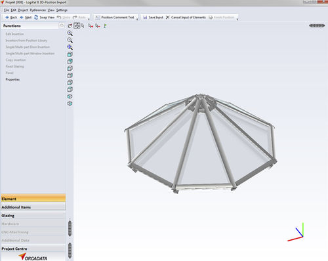328x261 pixels.
Task: Click the Undo toolbar button
Action: pos(64,17)
